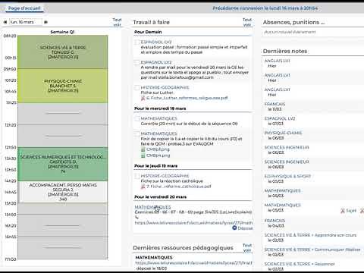
Task: Click Absences, punitions section header
Action: click(x=293, y=22)
